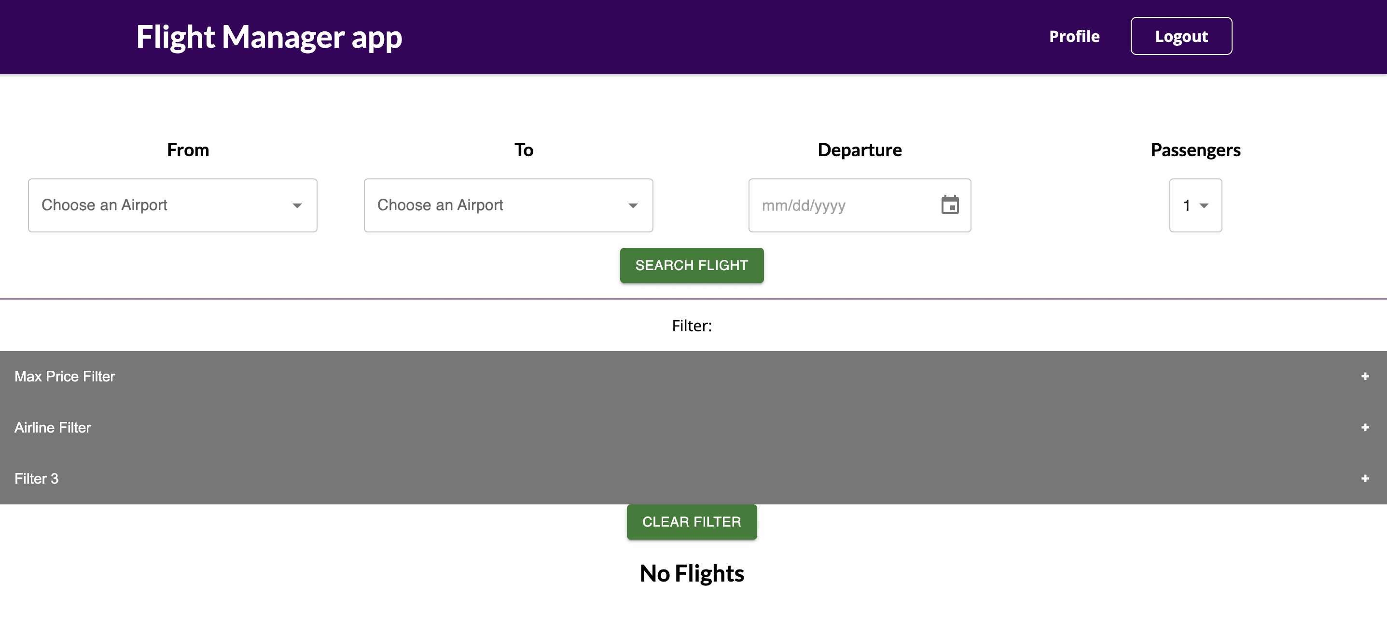Click the plus icon on Airline Filter

pyautogui.click(x=1365, y=428)
